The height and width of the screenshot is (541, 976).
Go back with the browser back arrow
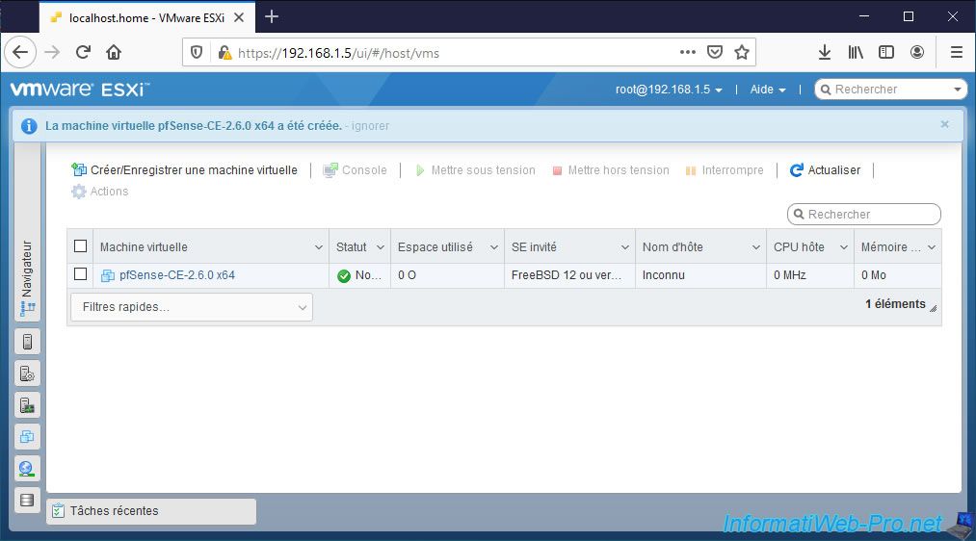[x=20, y=52]
